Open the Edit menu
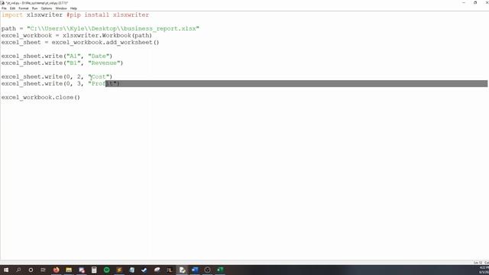This screenshot has width=489, height=275. click(12, 8)
